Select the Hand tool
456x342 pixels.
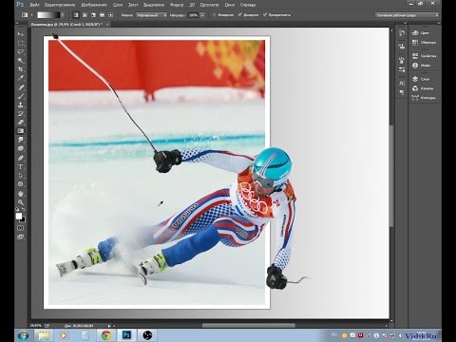(x=21, y=194)
